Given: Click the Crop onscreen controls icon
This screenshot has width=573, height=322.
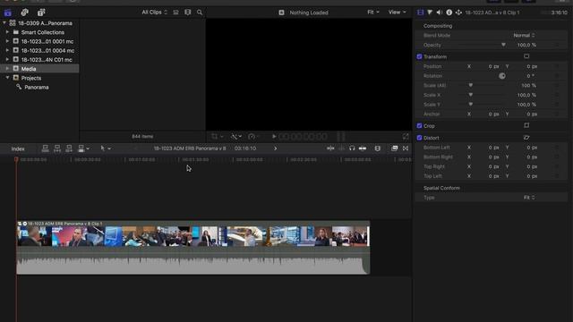Looking at the screenshot, I should (526, 125).
